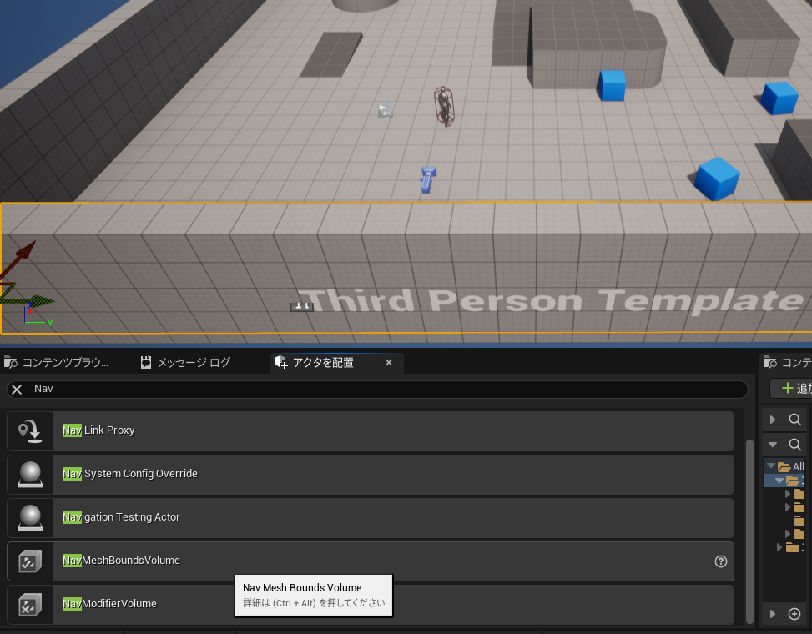Image resolution: width=812 pixels, height=634 pixels.
Task: Clear the Nav search with X icon
Action: pyautogui.click(x=17, y=390)
